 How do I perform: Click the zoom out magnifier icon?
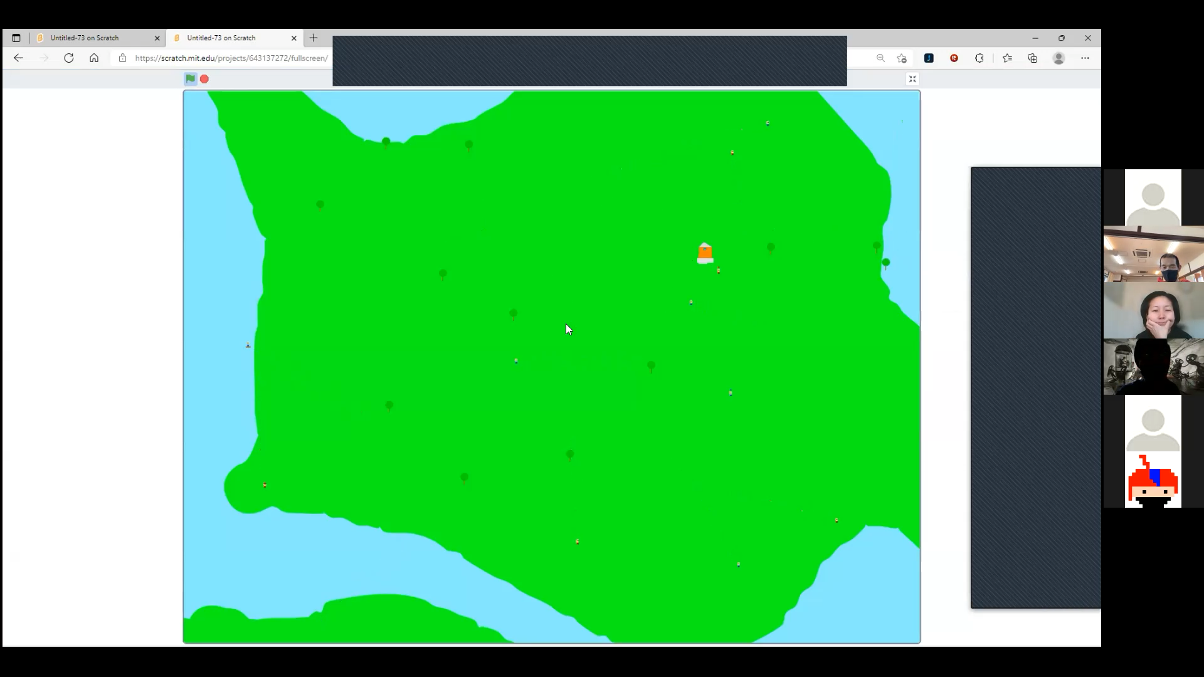coord(880,58)
